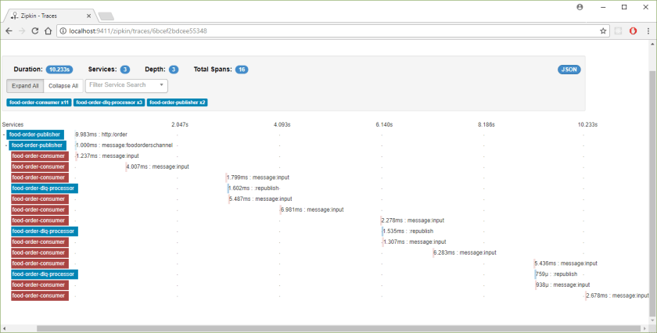
Task: Click the site info icon in address bar
Action: 63,30
